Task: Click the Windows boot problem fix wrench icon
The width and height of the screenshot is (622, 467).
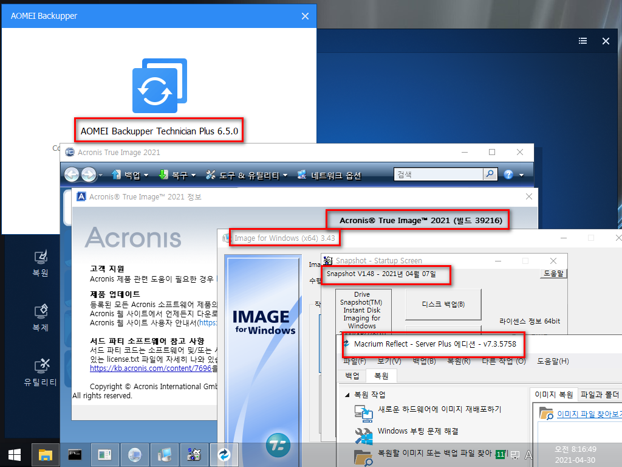Action: (364, 435)
